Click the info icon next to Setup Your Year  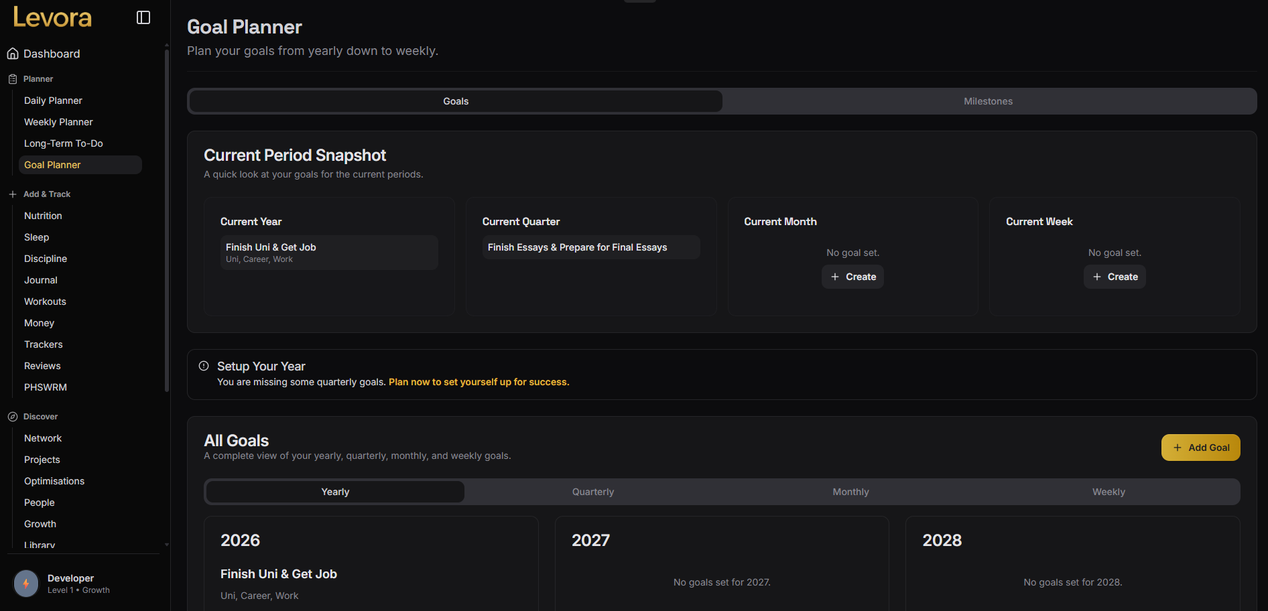pos(203,366)
